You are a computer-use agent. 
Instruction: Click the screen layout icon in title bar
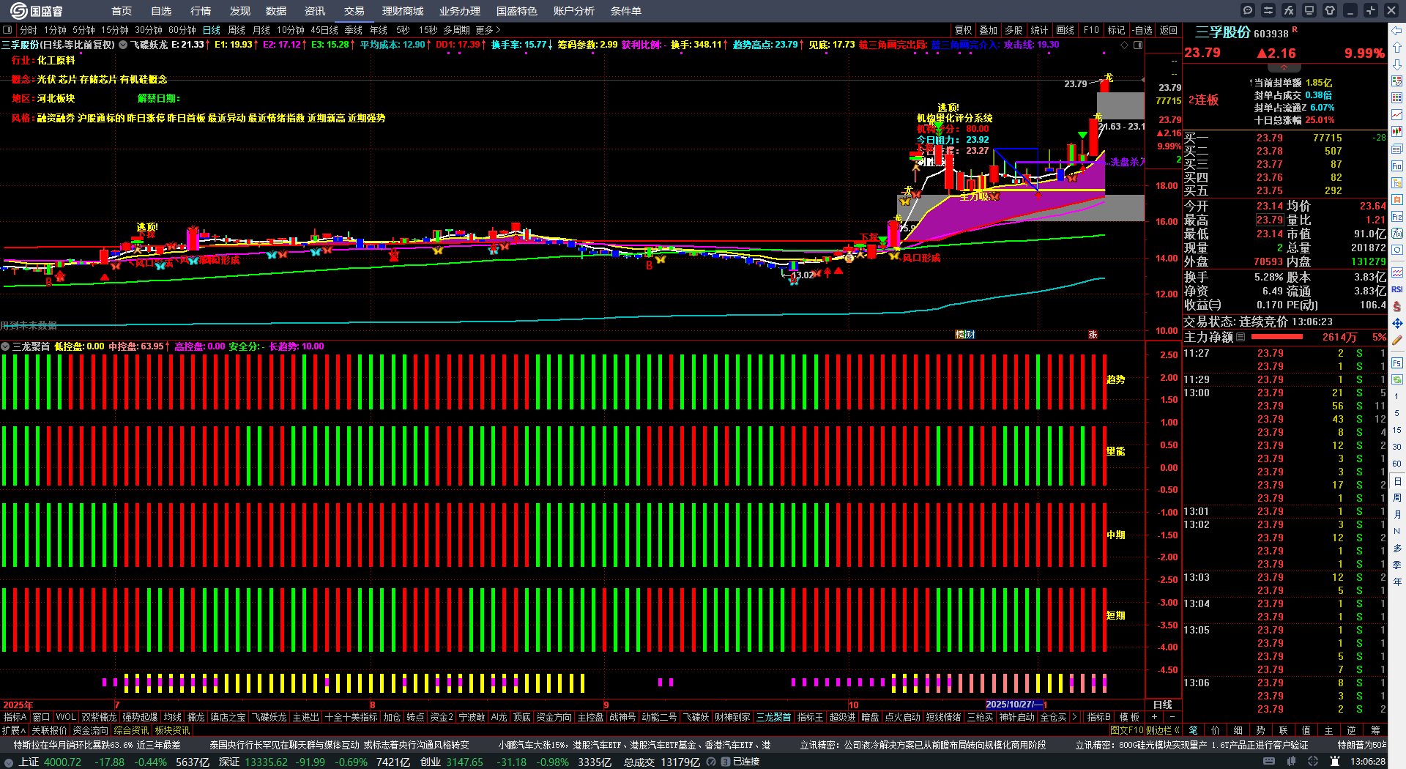pos(1309,10)
